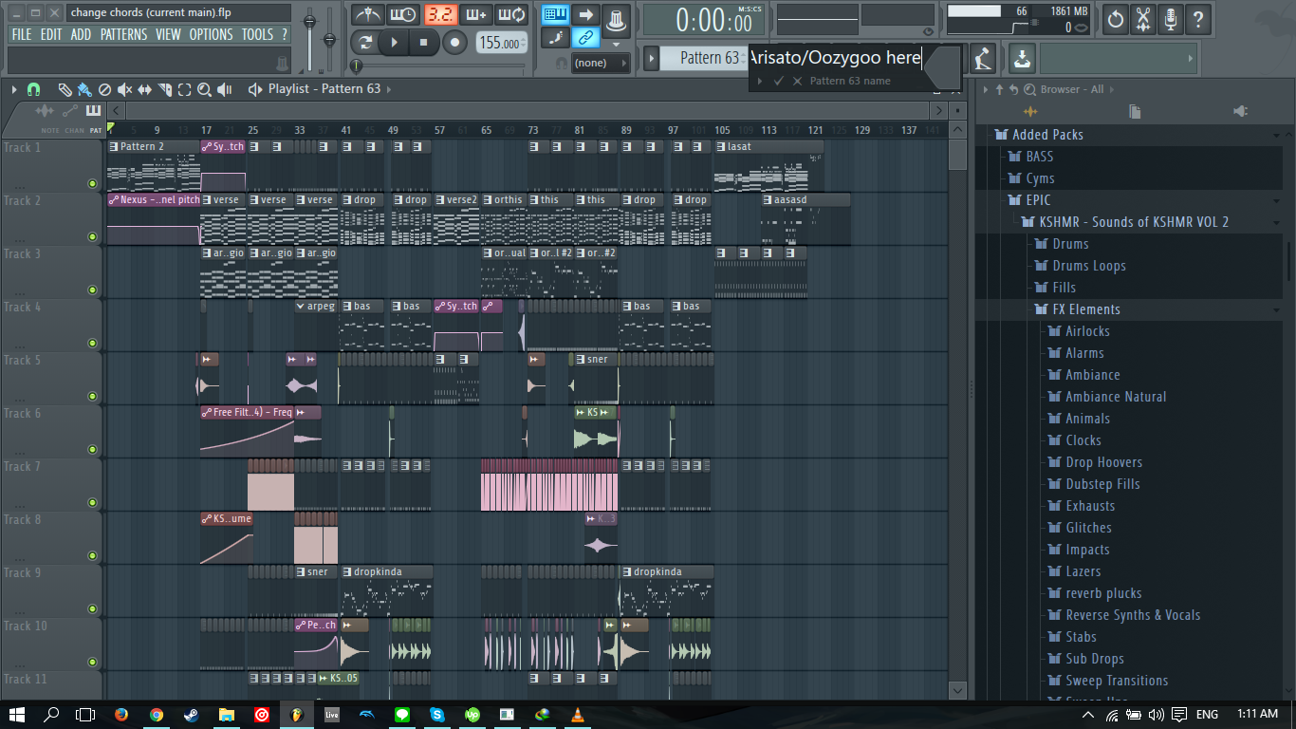Open the EDIT menu
Viewport: 1296px width, 729px height.
click(x=51, y=34)
